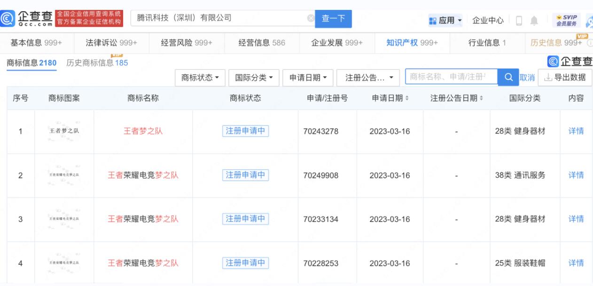Viewport: 593px width, 286px height.
Task: Click the red 全国企业信用查询系统 banner
Action: click(x=89, y=19)
